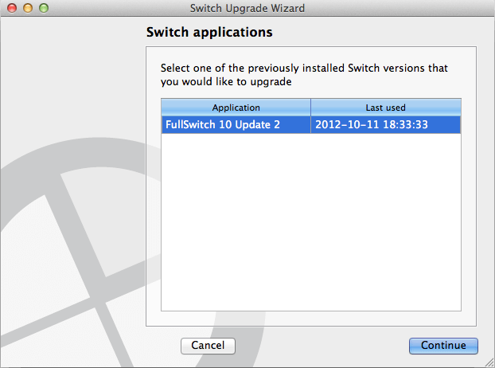Click the Switch applications heading
The width and height of the screenshot is (495, 368).
[x=209, y=32]
